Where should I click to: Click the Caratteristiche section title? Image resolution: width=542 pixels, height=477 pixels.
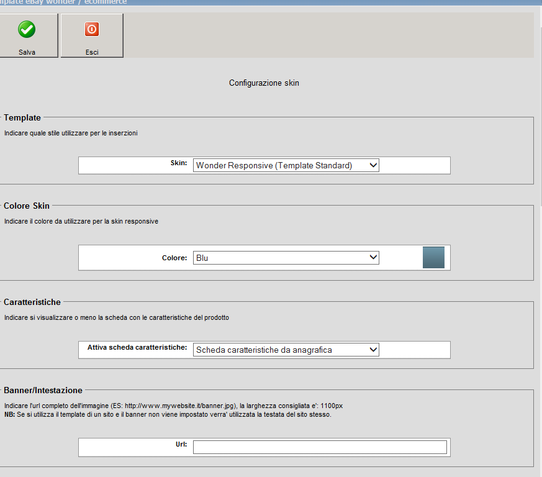[32, 302]
